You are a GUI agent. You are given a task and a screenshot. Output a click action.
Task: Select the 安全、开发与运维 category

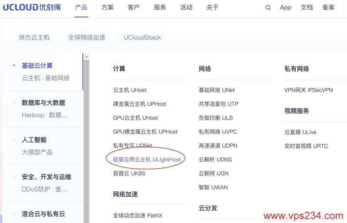click(46, 177)
